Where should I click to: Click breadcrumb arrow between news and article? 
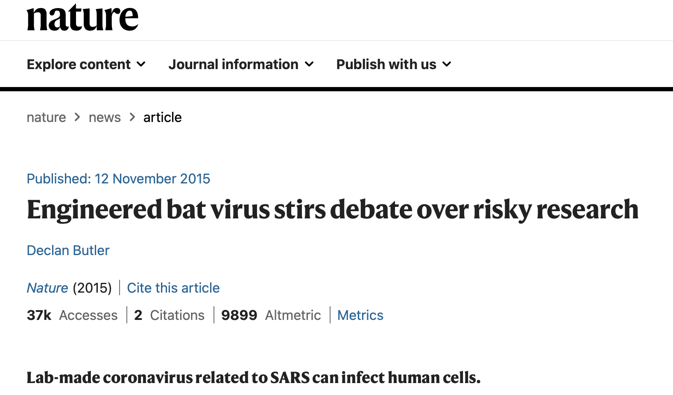132,117
